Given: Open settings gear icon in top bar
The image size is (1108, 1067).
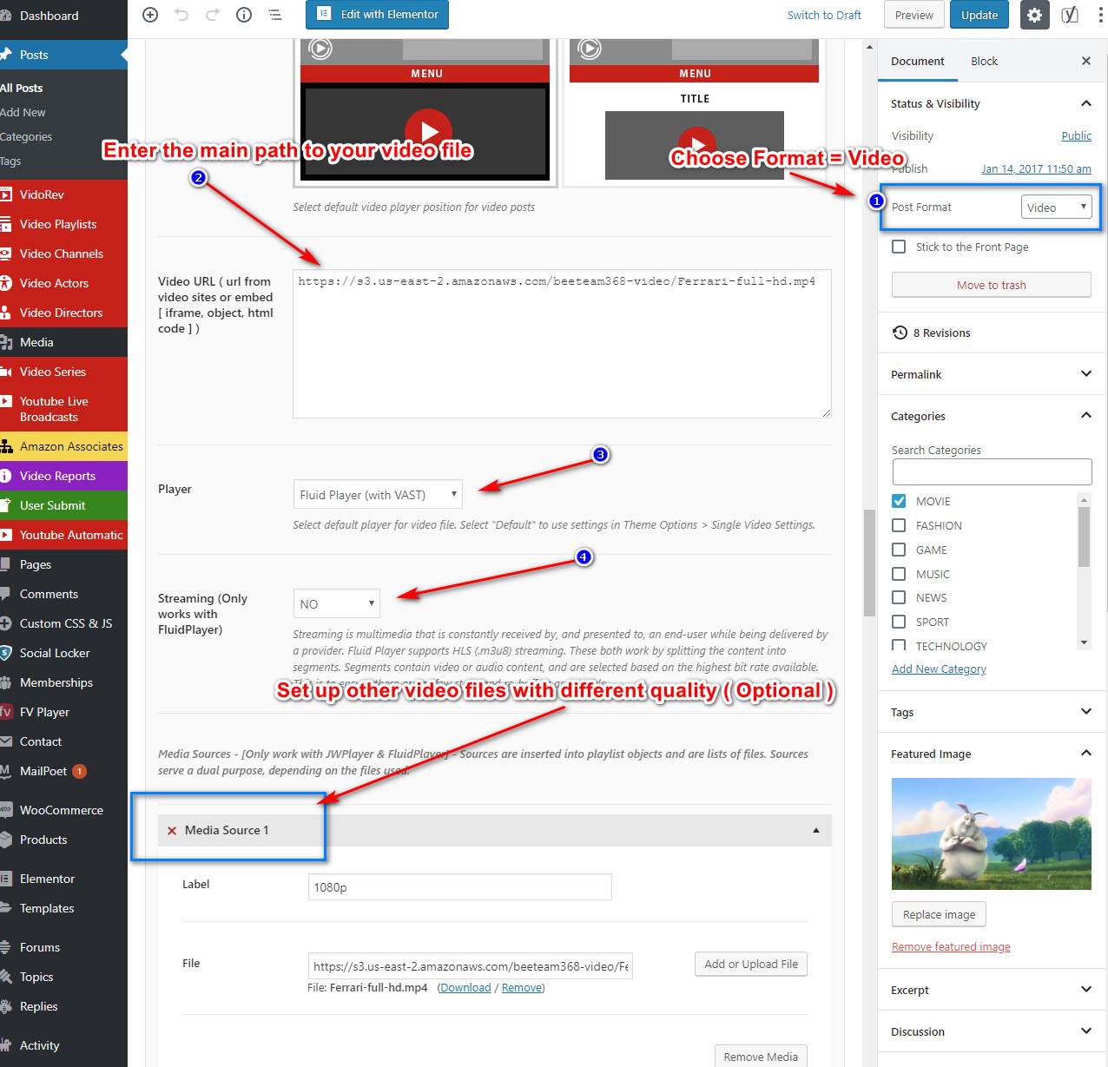Looking at the screenshot, I should point(1034,15).
